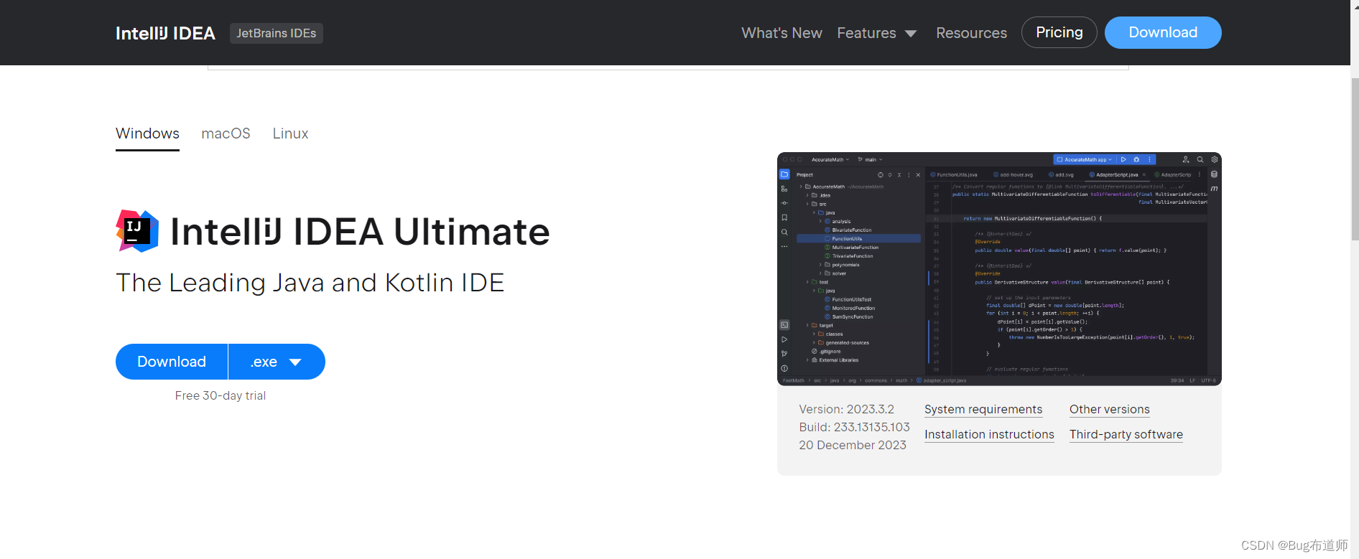This screenshot has width=1359, height=559.
Task: Open the Third-party software link
Action: [x=1126, y=434]
